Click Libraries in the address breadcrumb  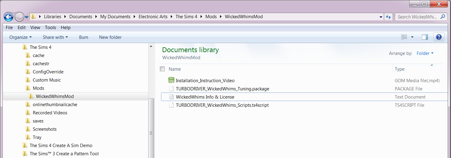coord(53,17)
